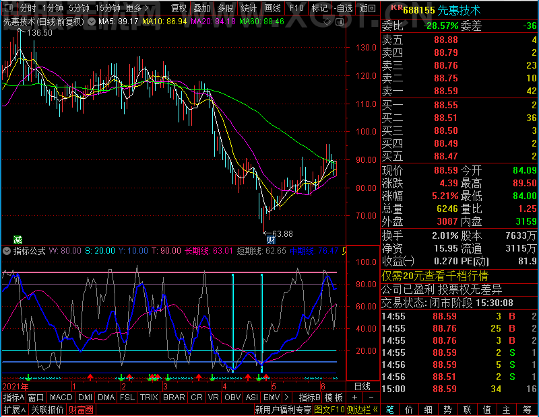Toggle -自选 to remove from watchlist
The image size is (539, 417).
coord(344,8)
